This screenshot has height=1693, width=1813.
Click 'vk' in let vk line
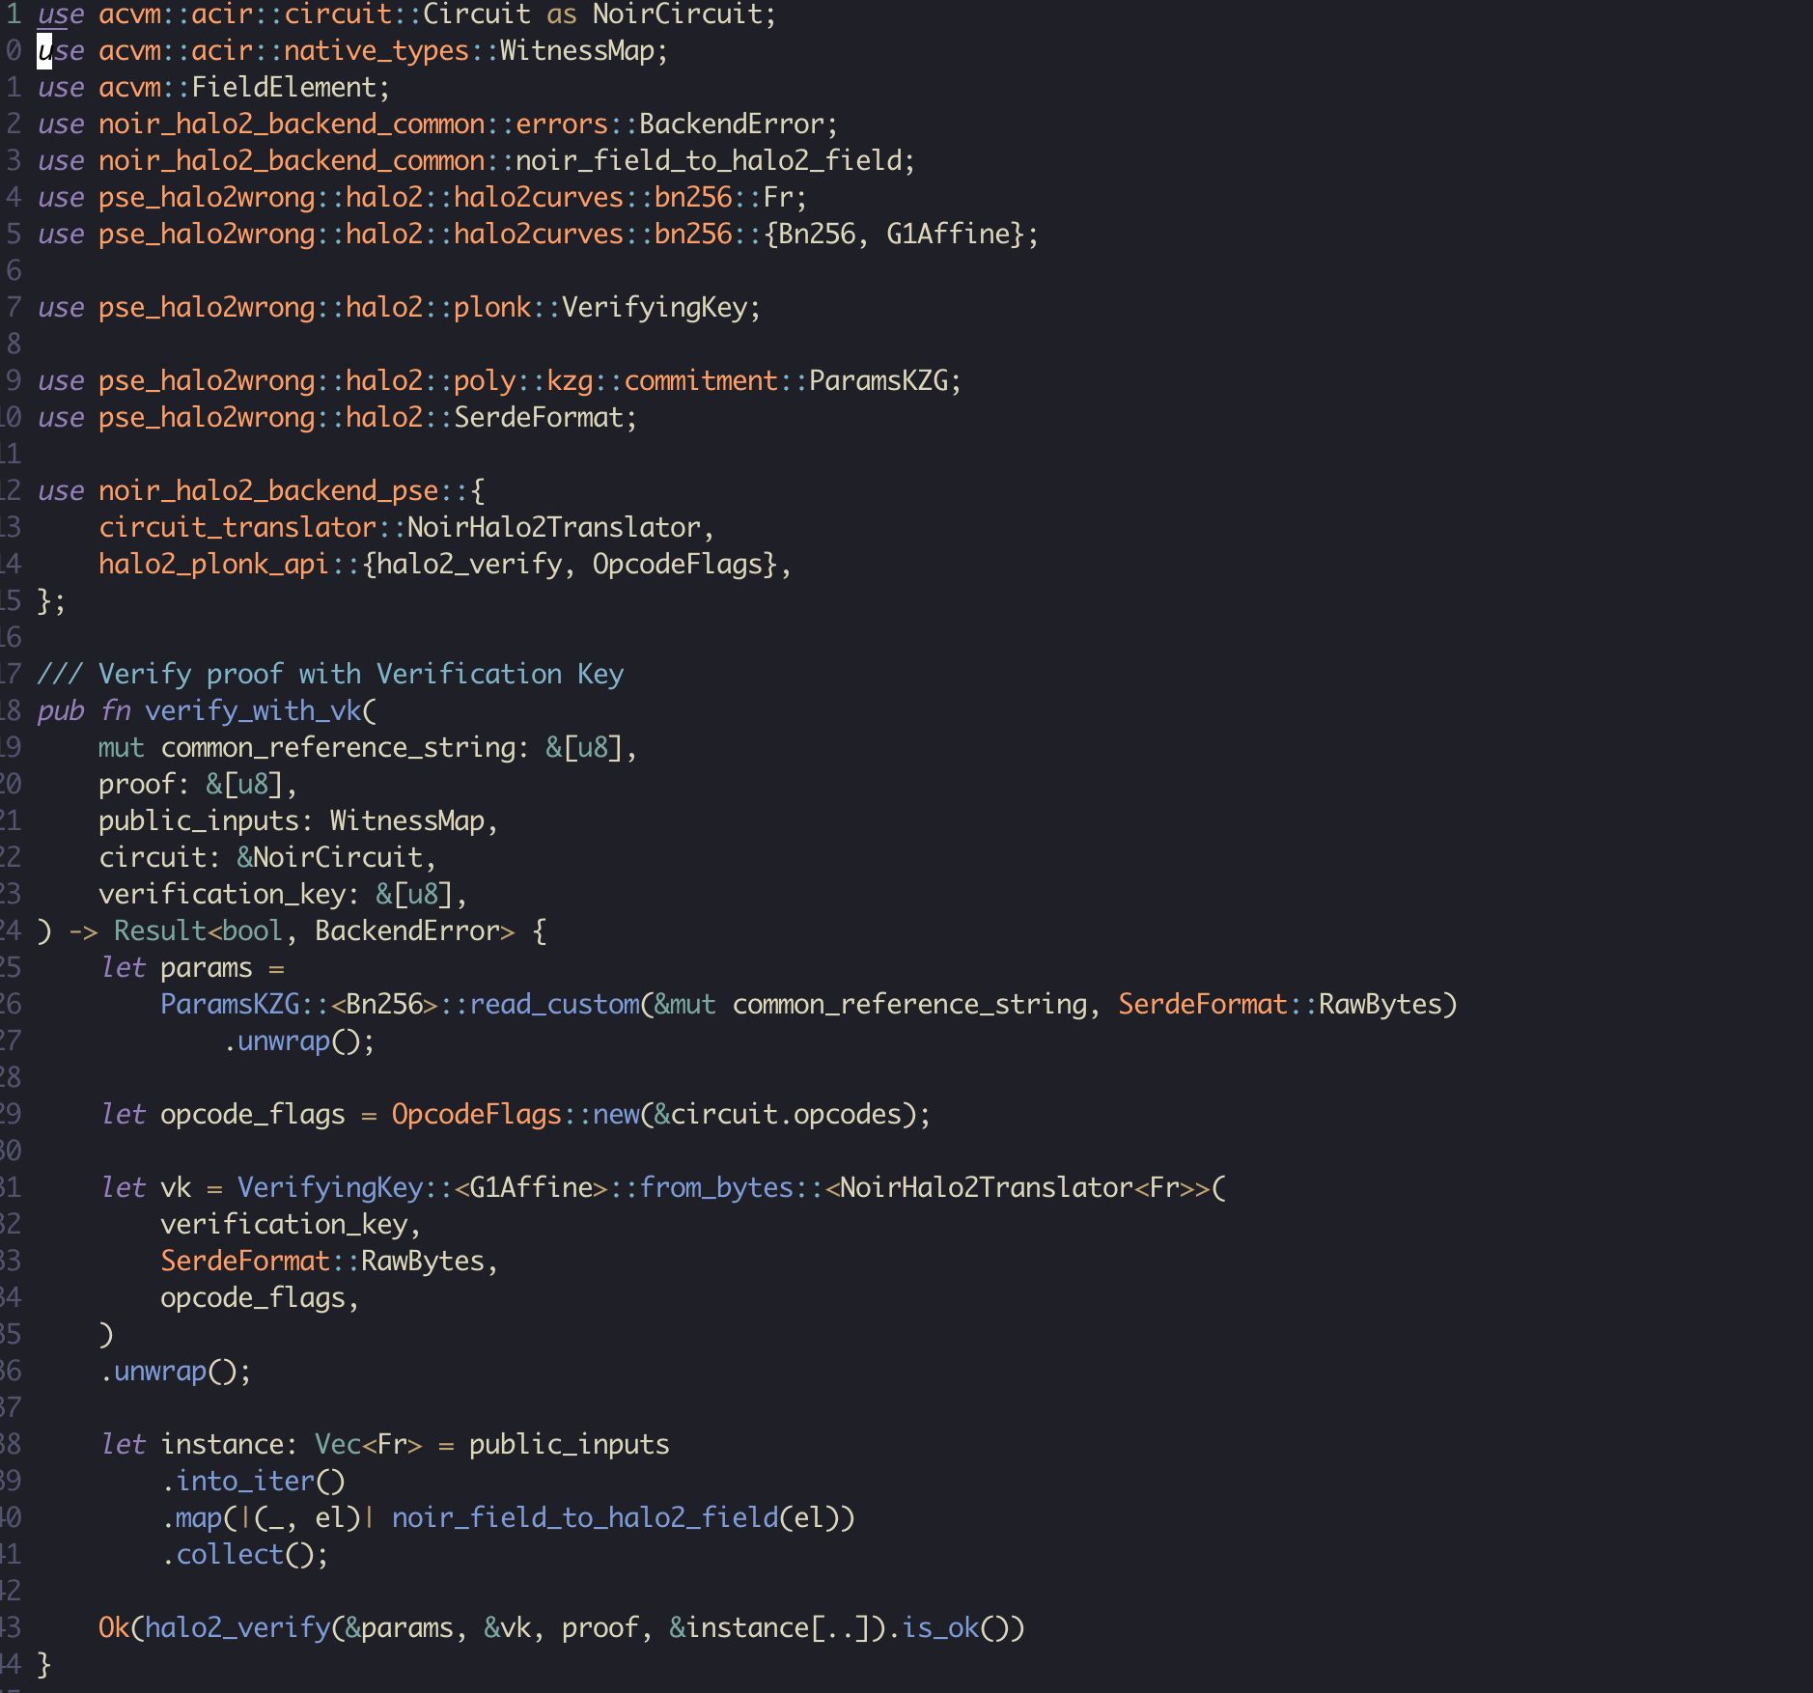(x=176, y=1187)
